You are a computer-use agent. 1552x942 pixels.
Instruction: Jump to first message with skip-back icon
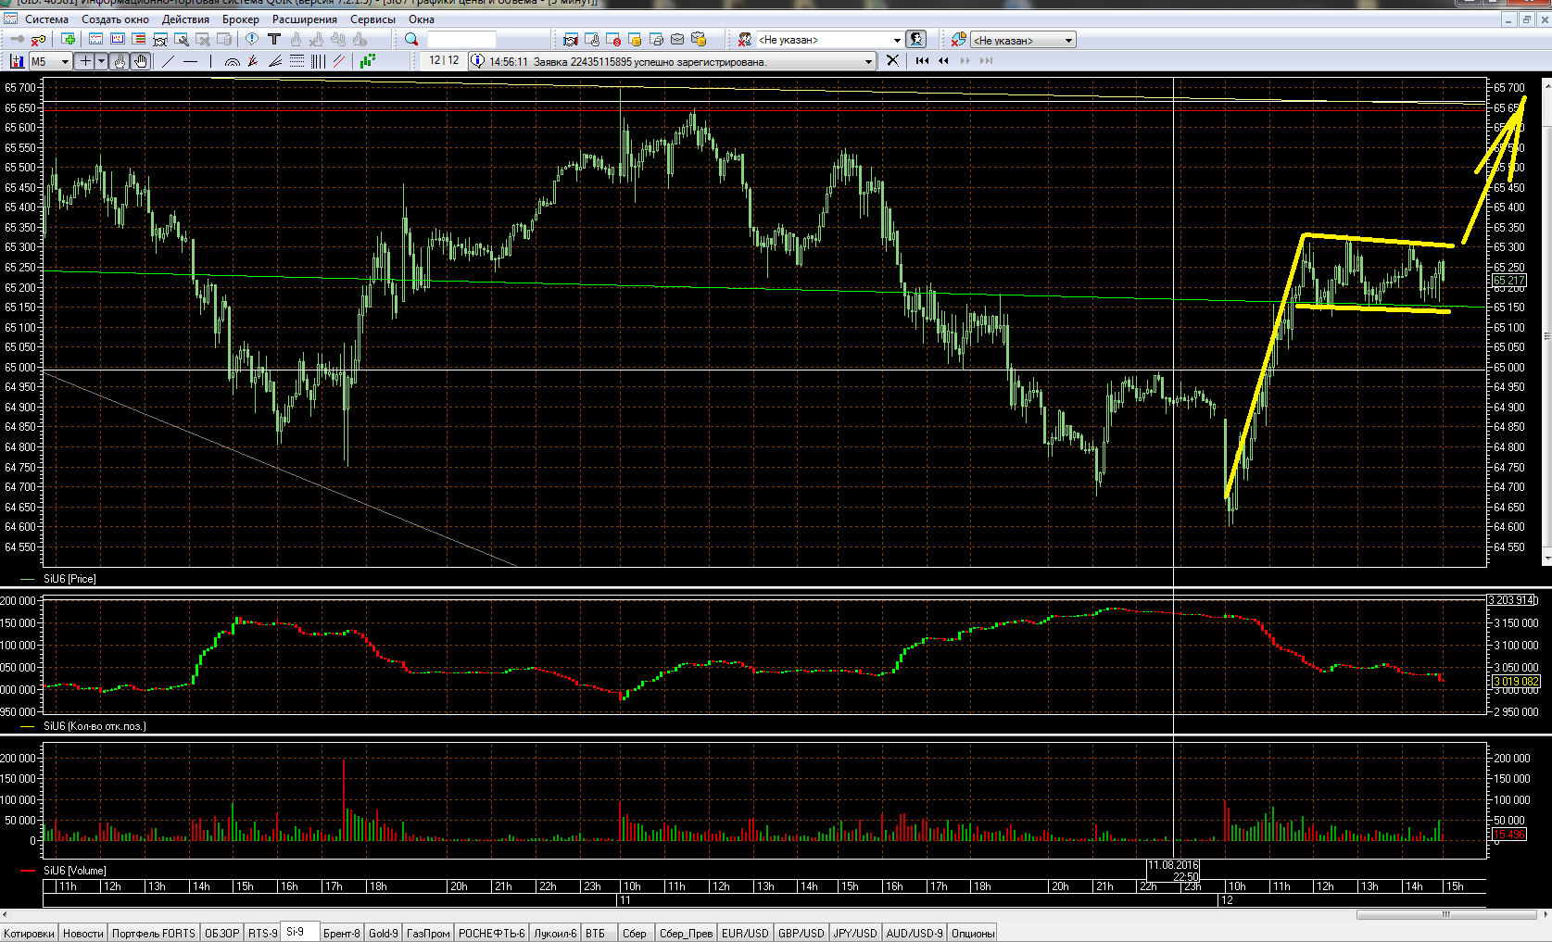click(x=922, y=60)
